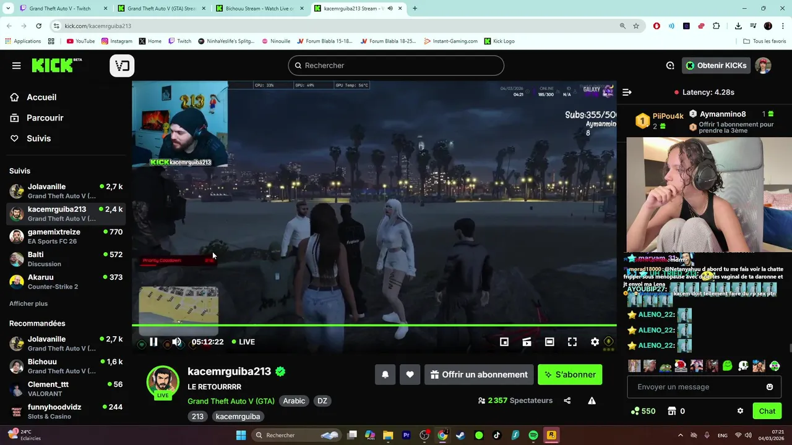Select the DZ tag

coord(322,400)
